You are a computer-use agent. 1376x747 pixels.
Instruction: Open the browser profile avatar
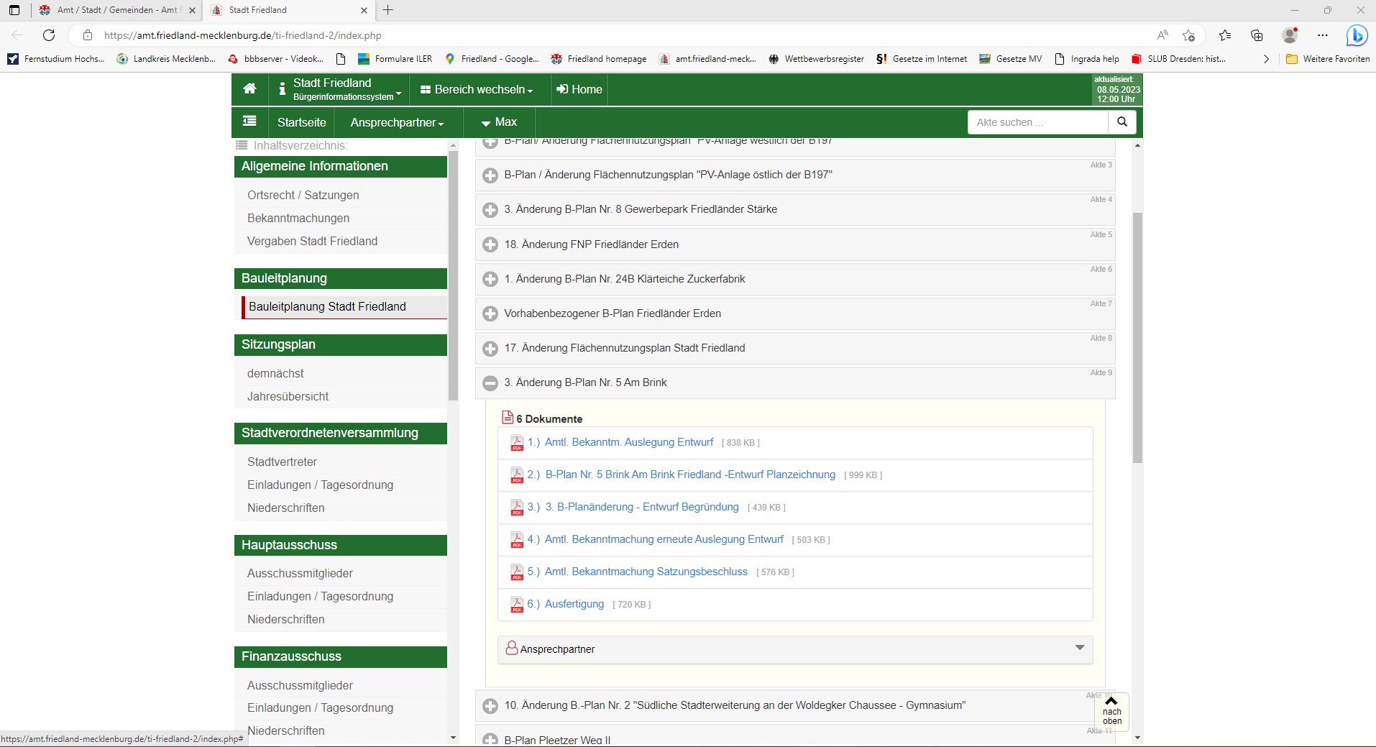pos(1290,35)
